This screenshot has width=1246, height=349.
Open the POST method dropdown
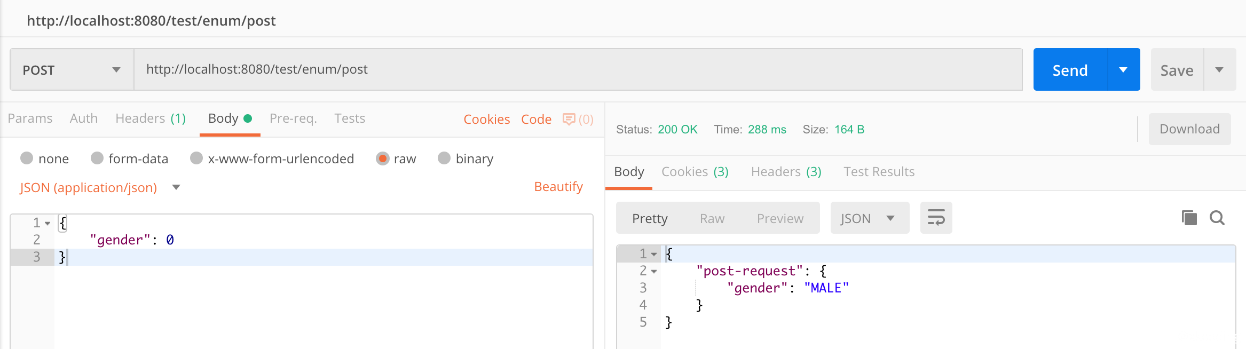(72, 70)
